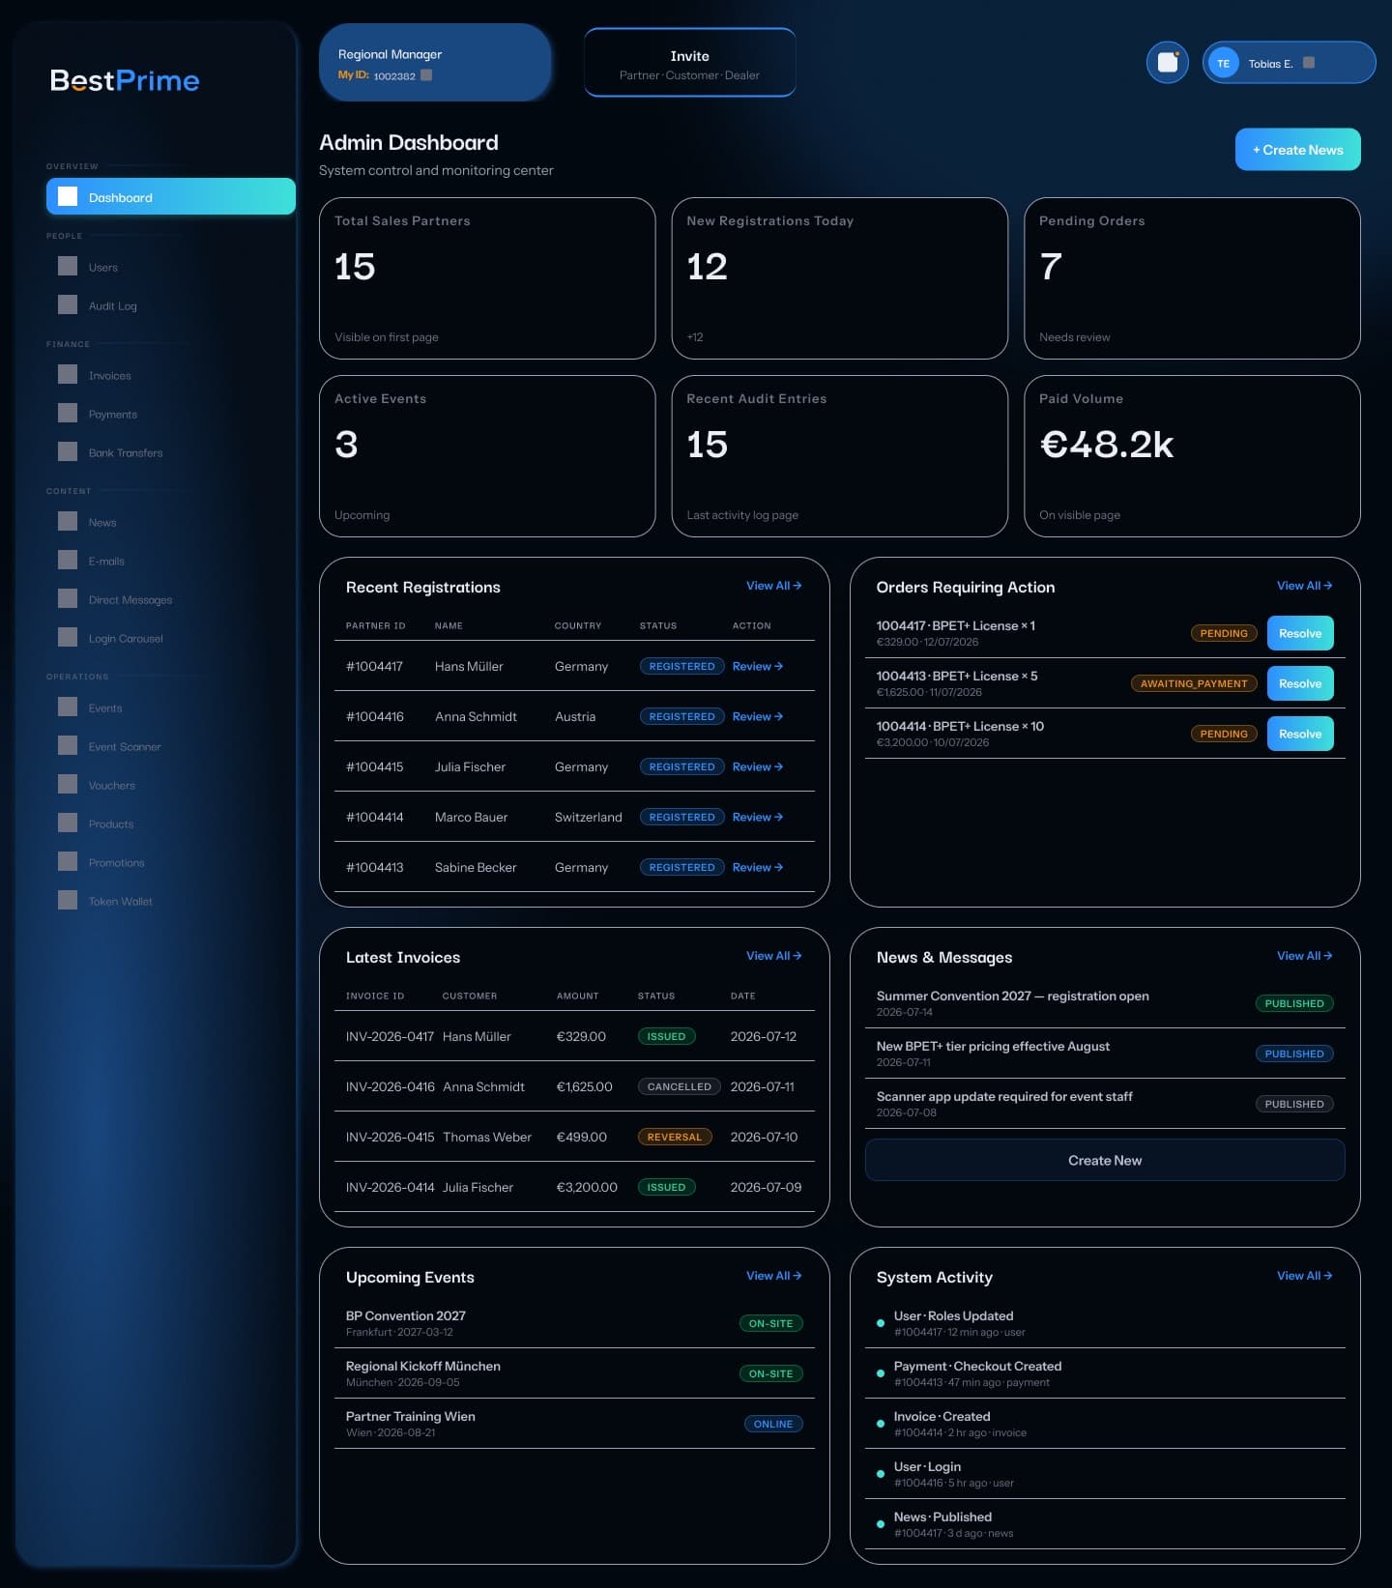Click the Regional Manager role card
Viewport: 1392px width, 1588px height.
tap(435, 63)
